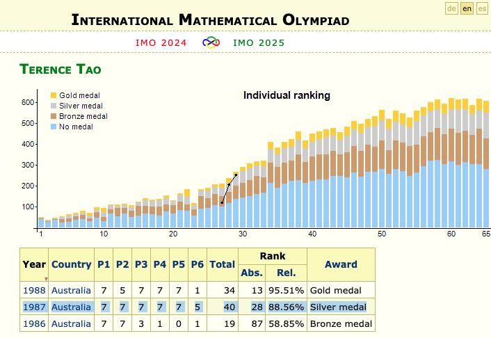Screen dimensions: 491x338
Task: Click the No medal legend swatch
Action: [x=54, y=127]
